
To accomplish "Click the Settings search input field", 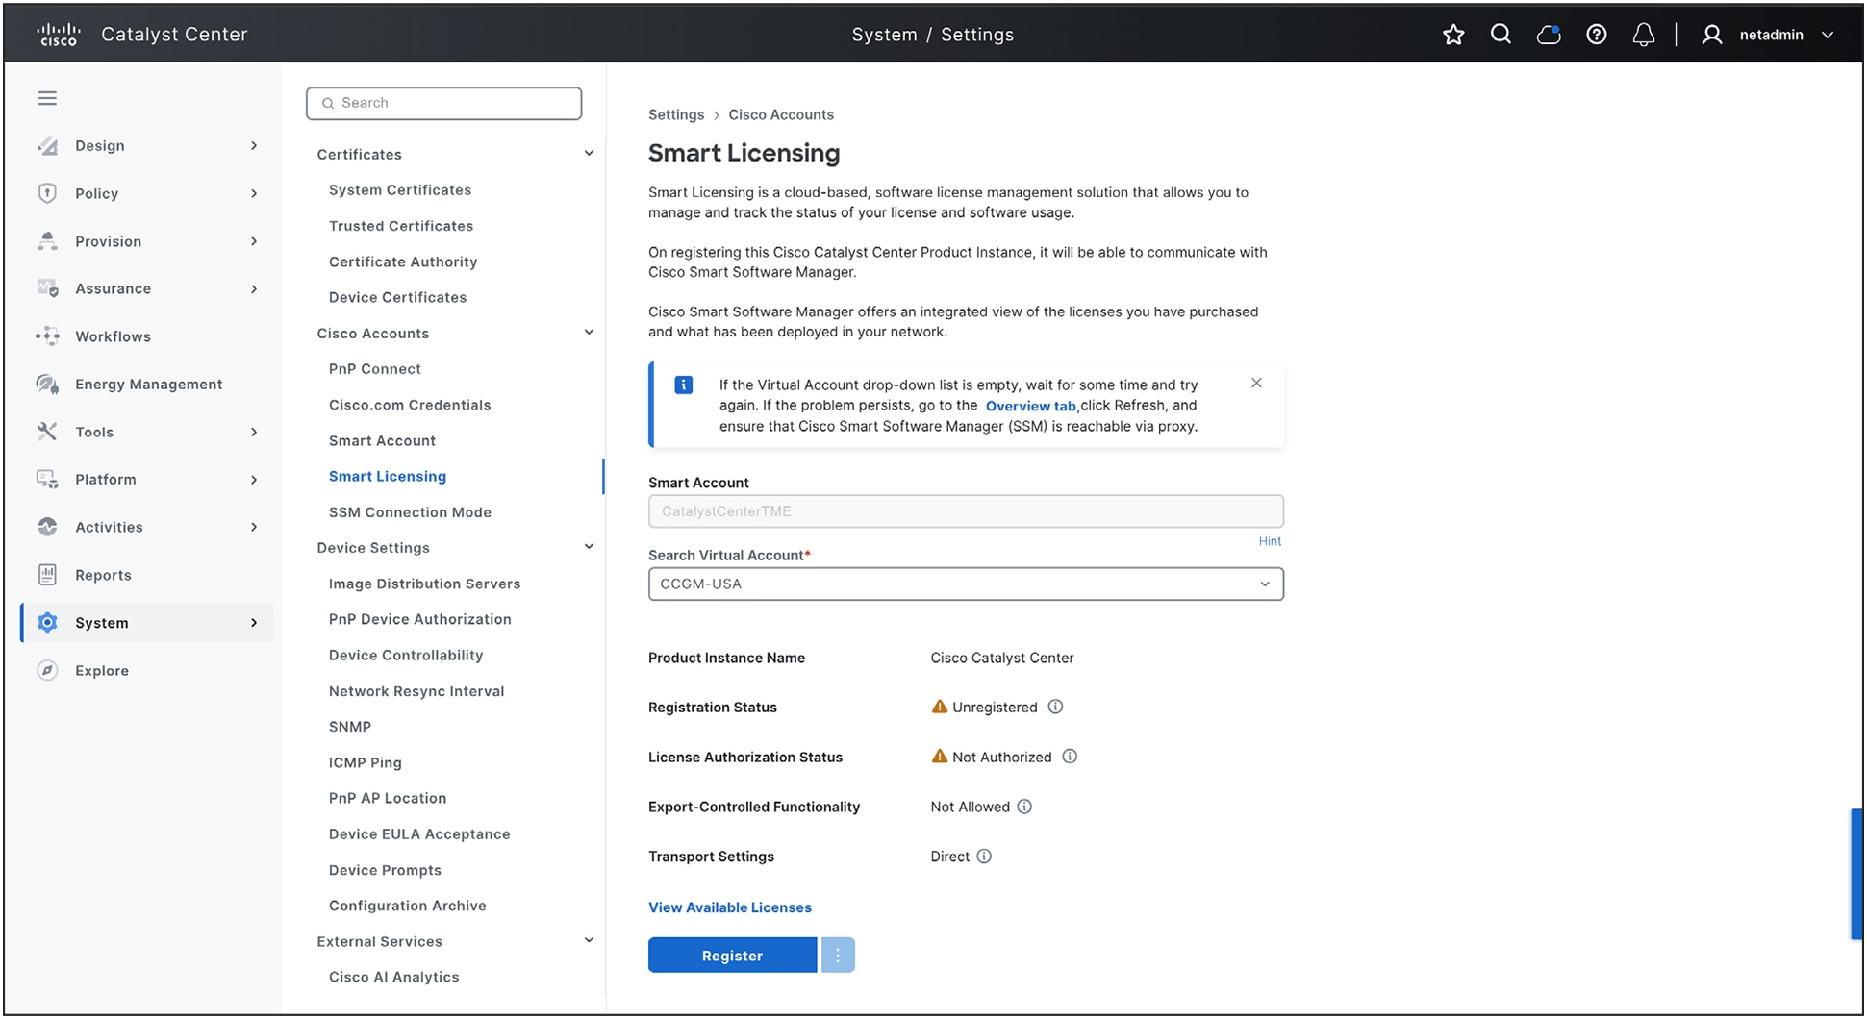I will pos(443,103).
